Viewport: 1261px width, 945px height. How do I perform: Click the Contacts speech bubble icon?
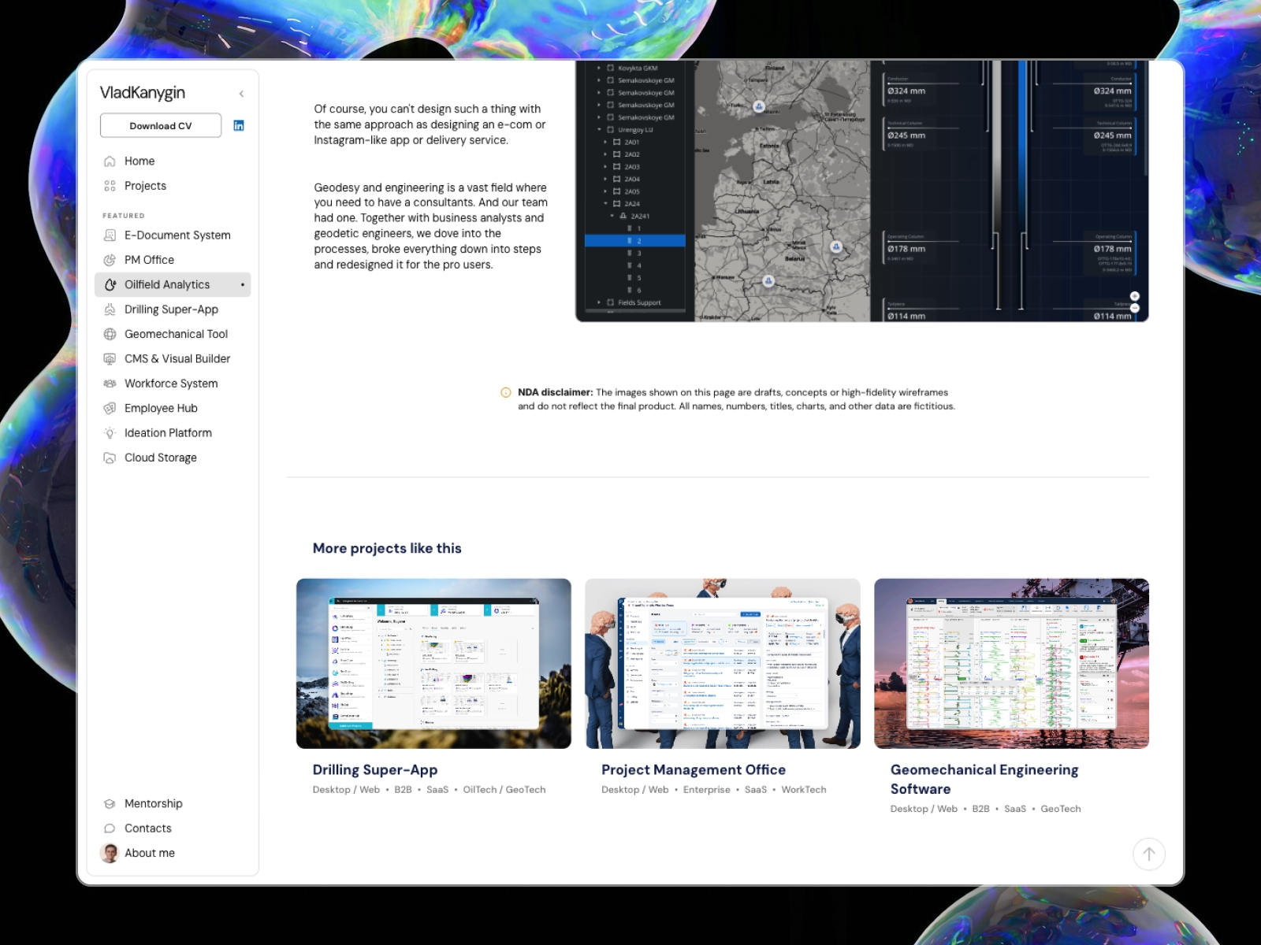coord(110,828)
